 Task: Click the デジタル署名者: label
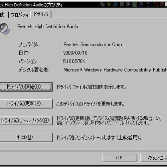click(34, 70)
